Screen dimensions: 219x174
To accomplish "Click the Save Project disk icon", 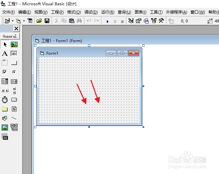I will (47, 21).
